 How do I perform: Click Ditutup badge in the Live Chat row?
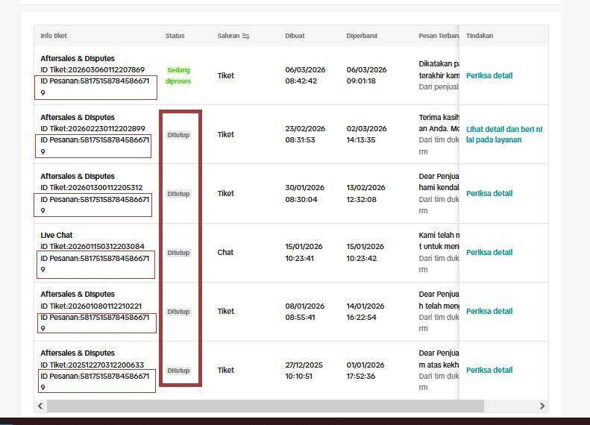pyautogui.click(x=178, y=253)
